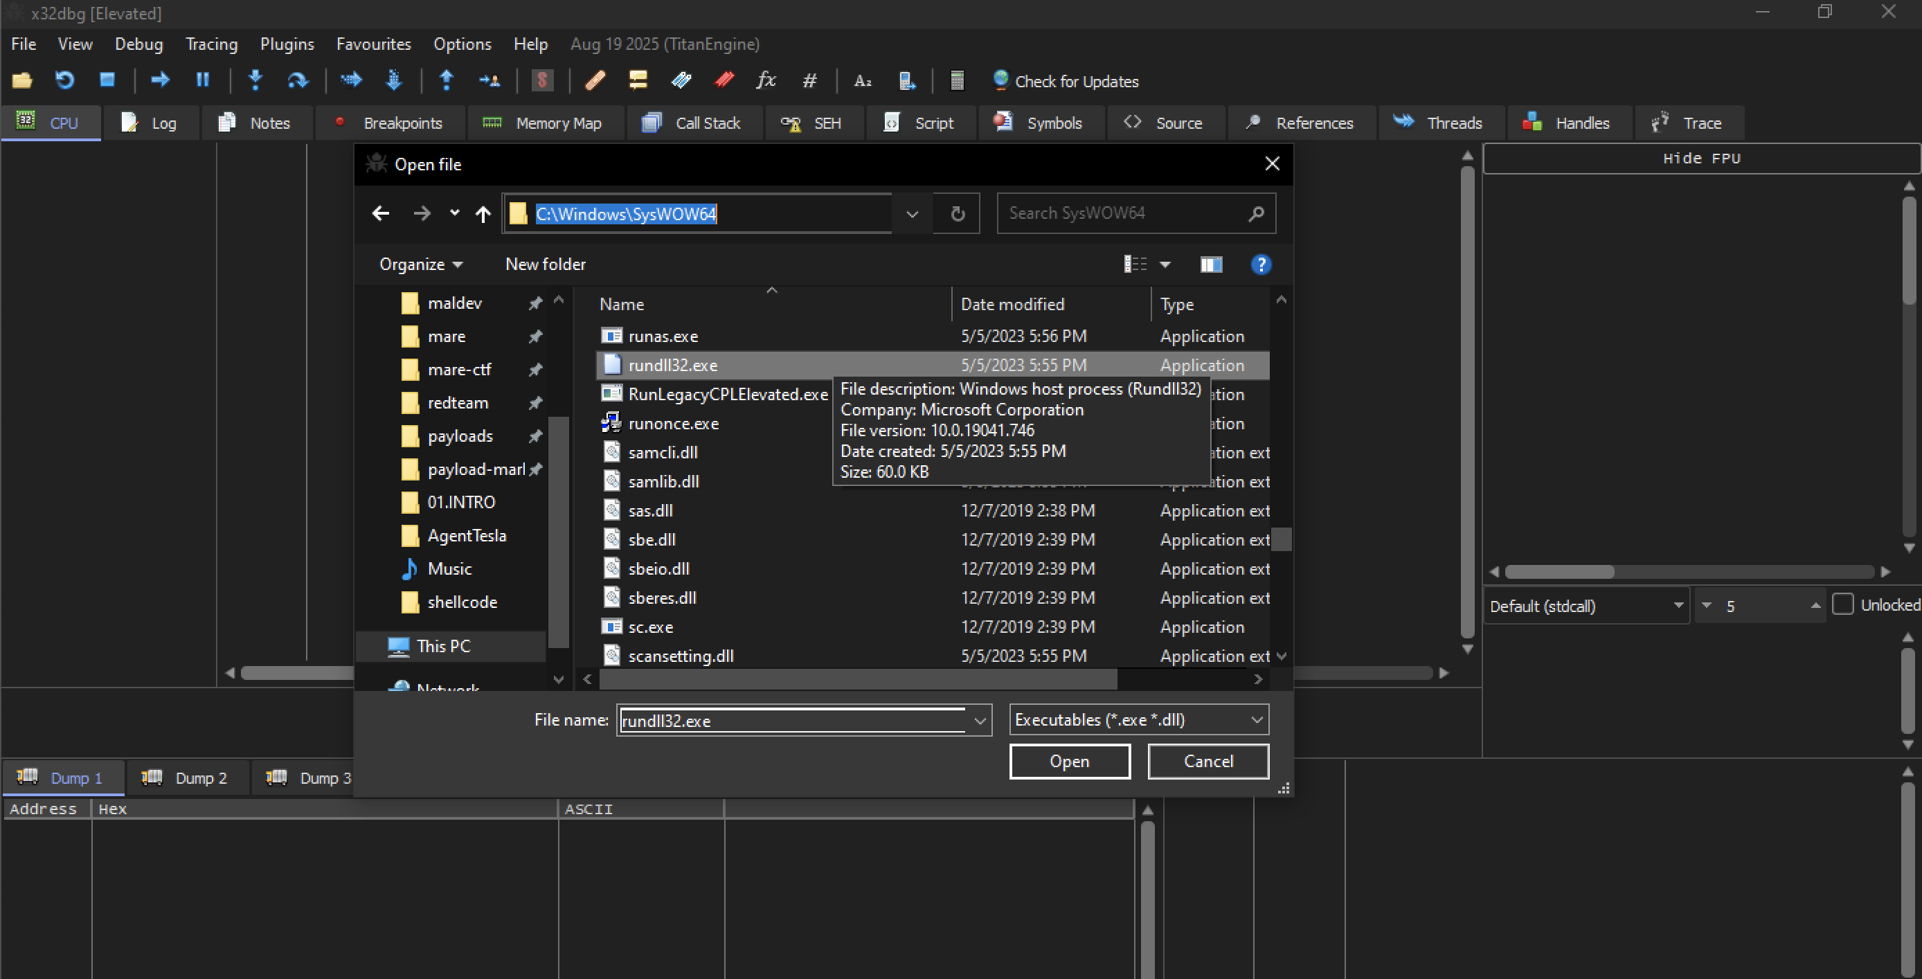The image size is (1922, 979).
Task: Open the Options menu
Action: pos(462,44)
